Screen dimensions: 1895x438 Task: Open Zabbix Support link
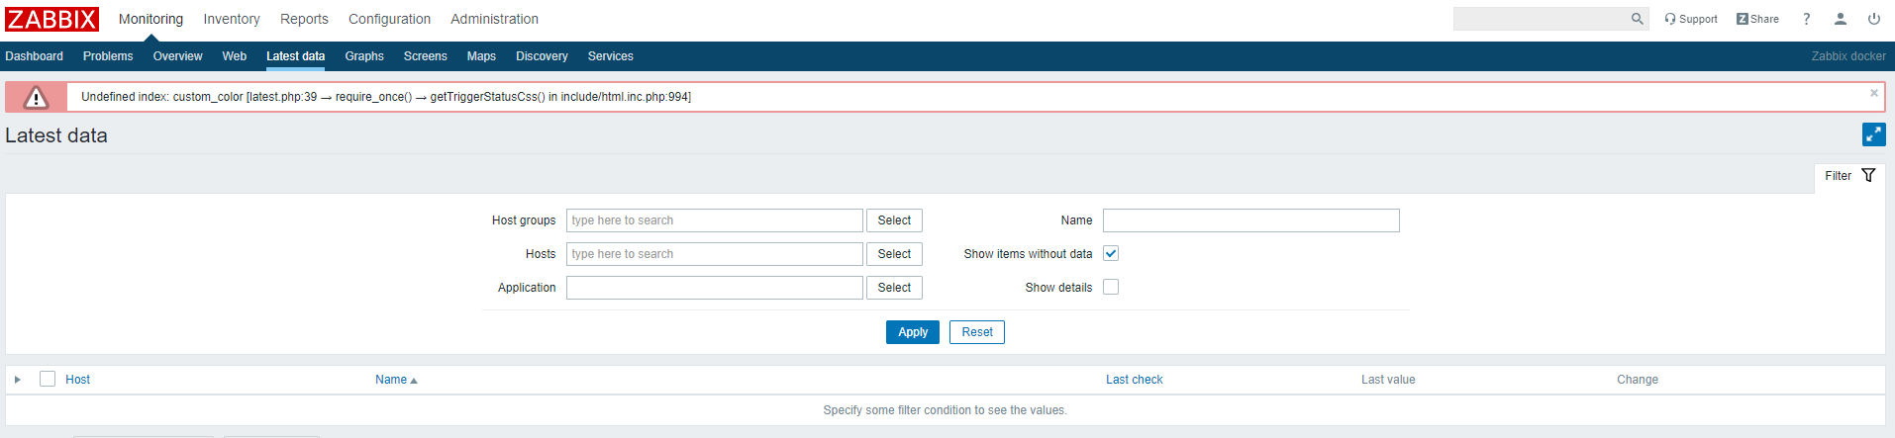pos(1691,19)
